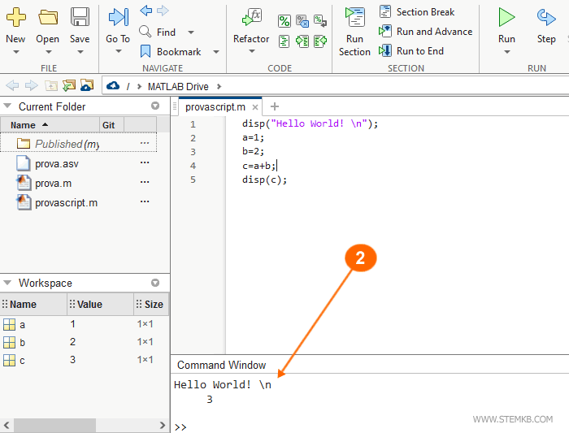Click the Section Break button
This screenshot has height=433, width=569.
click(416, 12)
